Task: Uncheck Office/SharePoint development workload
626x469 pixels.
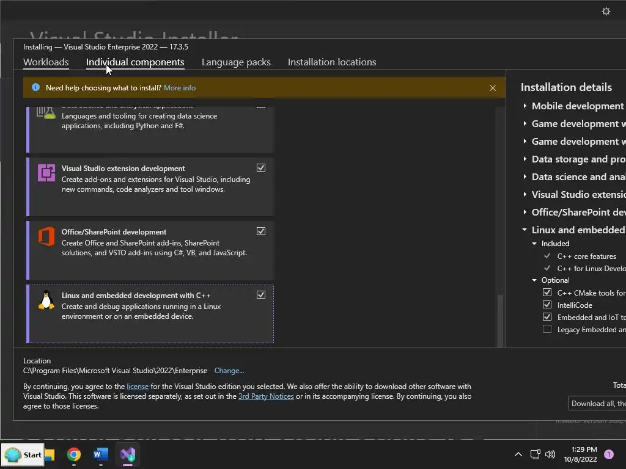Action: tap(260, 231)
